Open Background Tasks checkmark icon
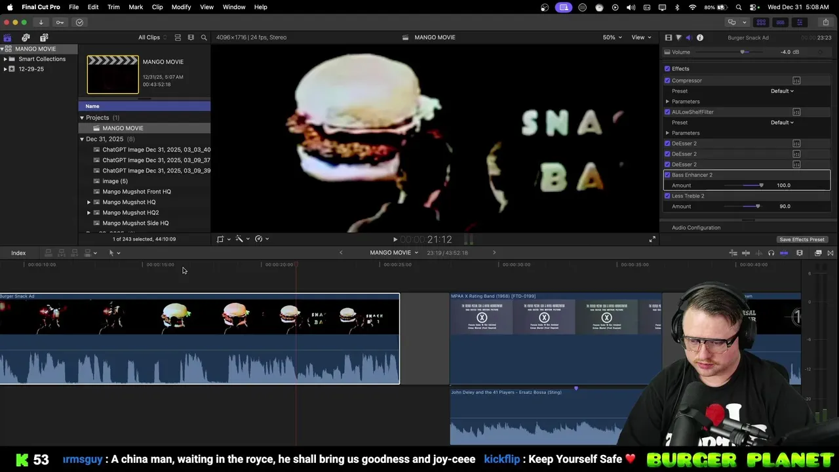 coord(79,22)
